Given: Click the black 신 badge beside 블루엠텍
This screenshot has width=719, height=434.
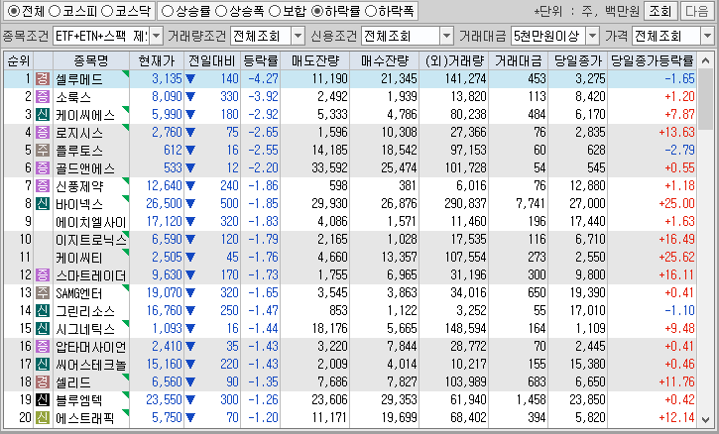Looking at the screenshot, I should [43, 400].
